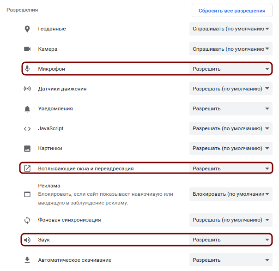Click the Sound speaker icon
Image resolution: width=279 pixels, height=271 pixels.
(x=27, y=240)
